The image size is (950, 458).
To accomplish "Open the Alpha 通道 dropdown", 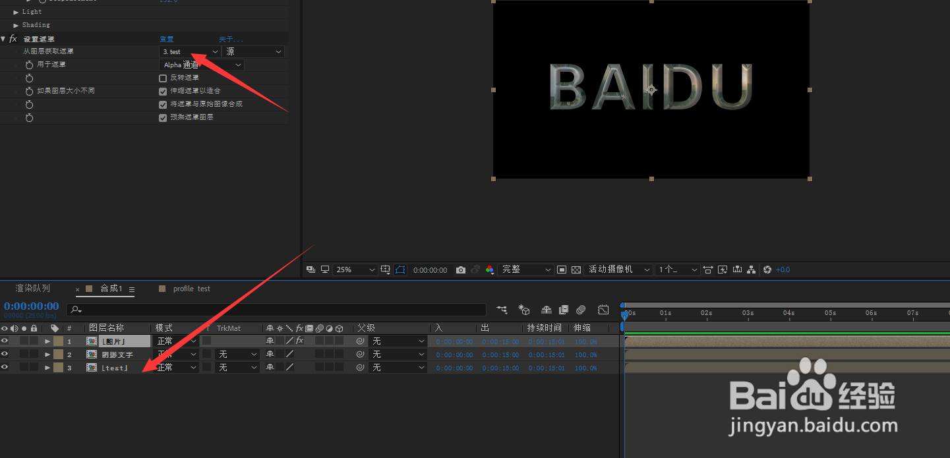I will click(202, 65).
